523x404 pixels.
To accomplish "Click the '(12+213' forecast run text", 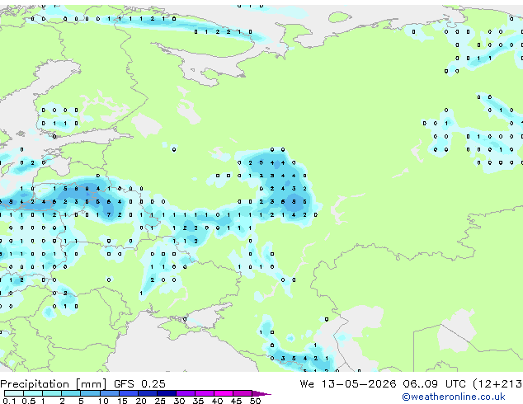I will 497,384.
